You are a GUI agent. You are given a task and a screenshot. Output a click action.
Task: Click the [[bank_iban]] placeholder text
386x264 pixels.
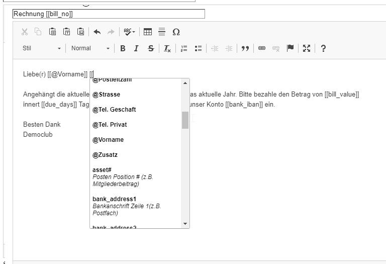click(x=244, y=105)
